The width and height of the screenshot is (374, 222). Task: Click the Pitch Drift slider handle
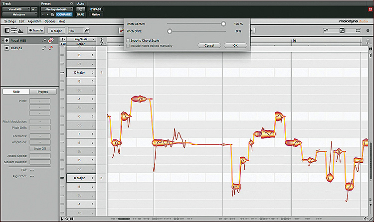[x=170, y=31]
